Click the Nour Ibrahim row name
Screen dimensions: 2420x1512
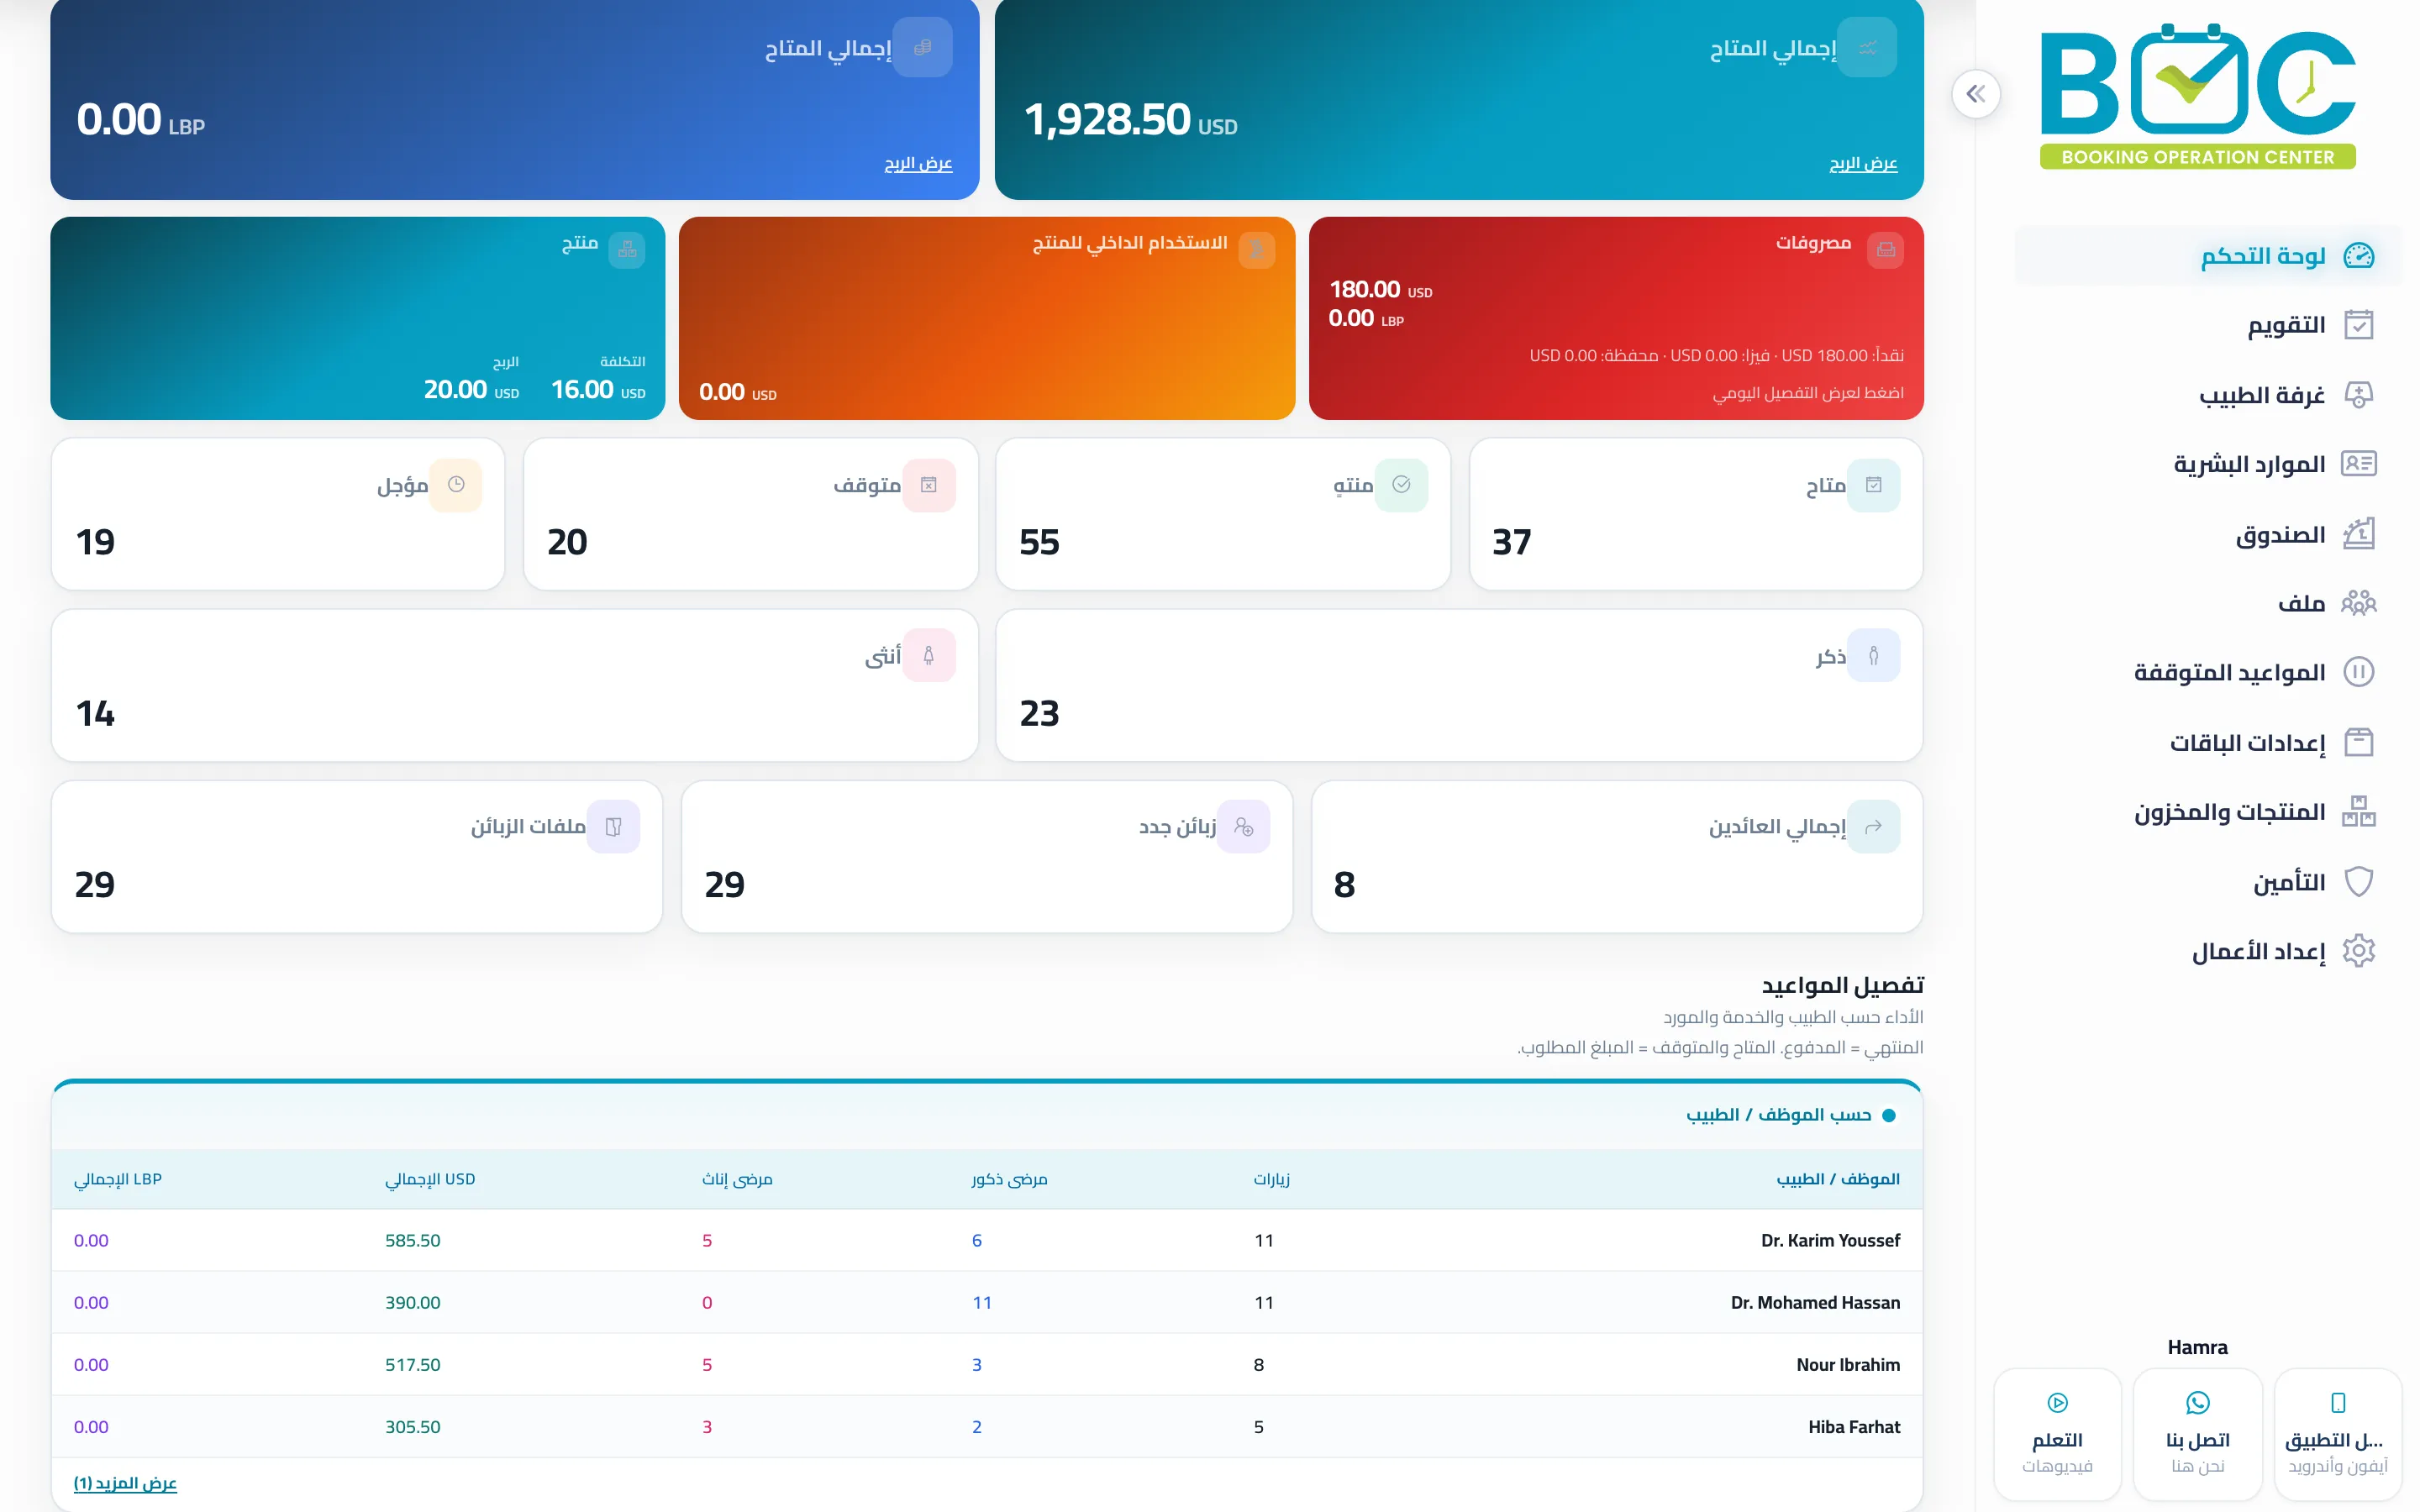pos(1848,1365)
